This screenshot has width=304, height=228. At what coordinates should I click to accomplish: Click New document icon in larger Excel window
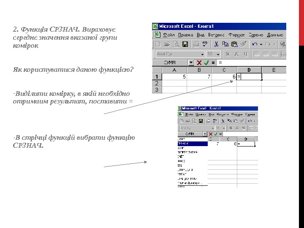[x=158, y=44]
